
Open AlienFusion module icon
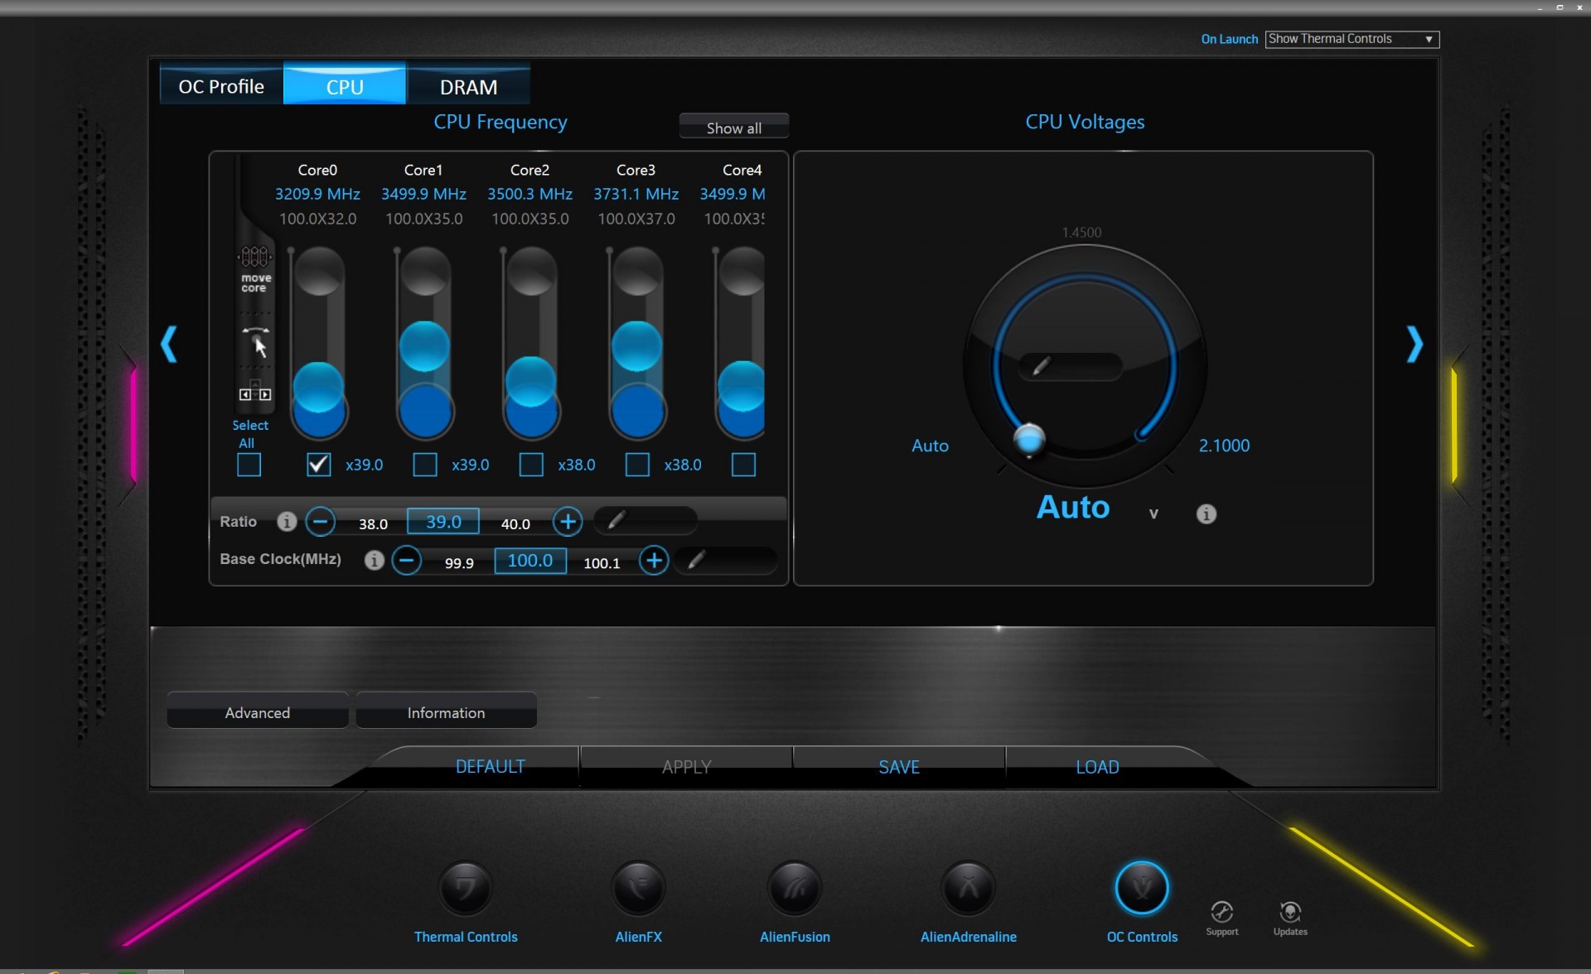pyautogui.click(x=795, y=889)
